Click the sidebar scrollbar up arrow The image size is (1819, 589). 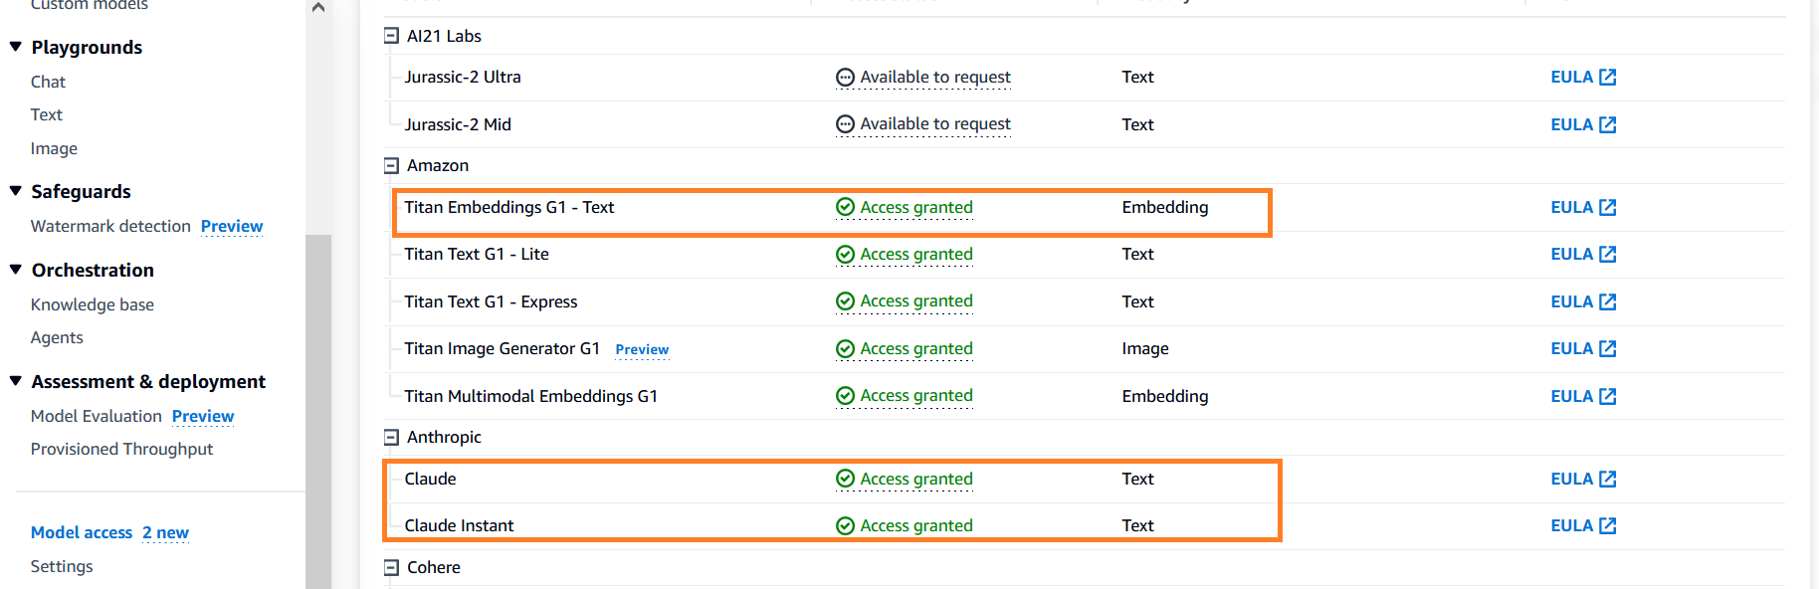pyautogui.click(x=318, y=7)
